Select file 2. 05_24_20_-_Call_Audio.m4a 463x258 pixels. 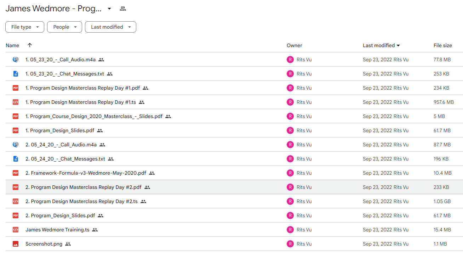[61, 145]
